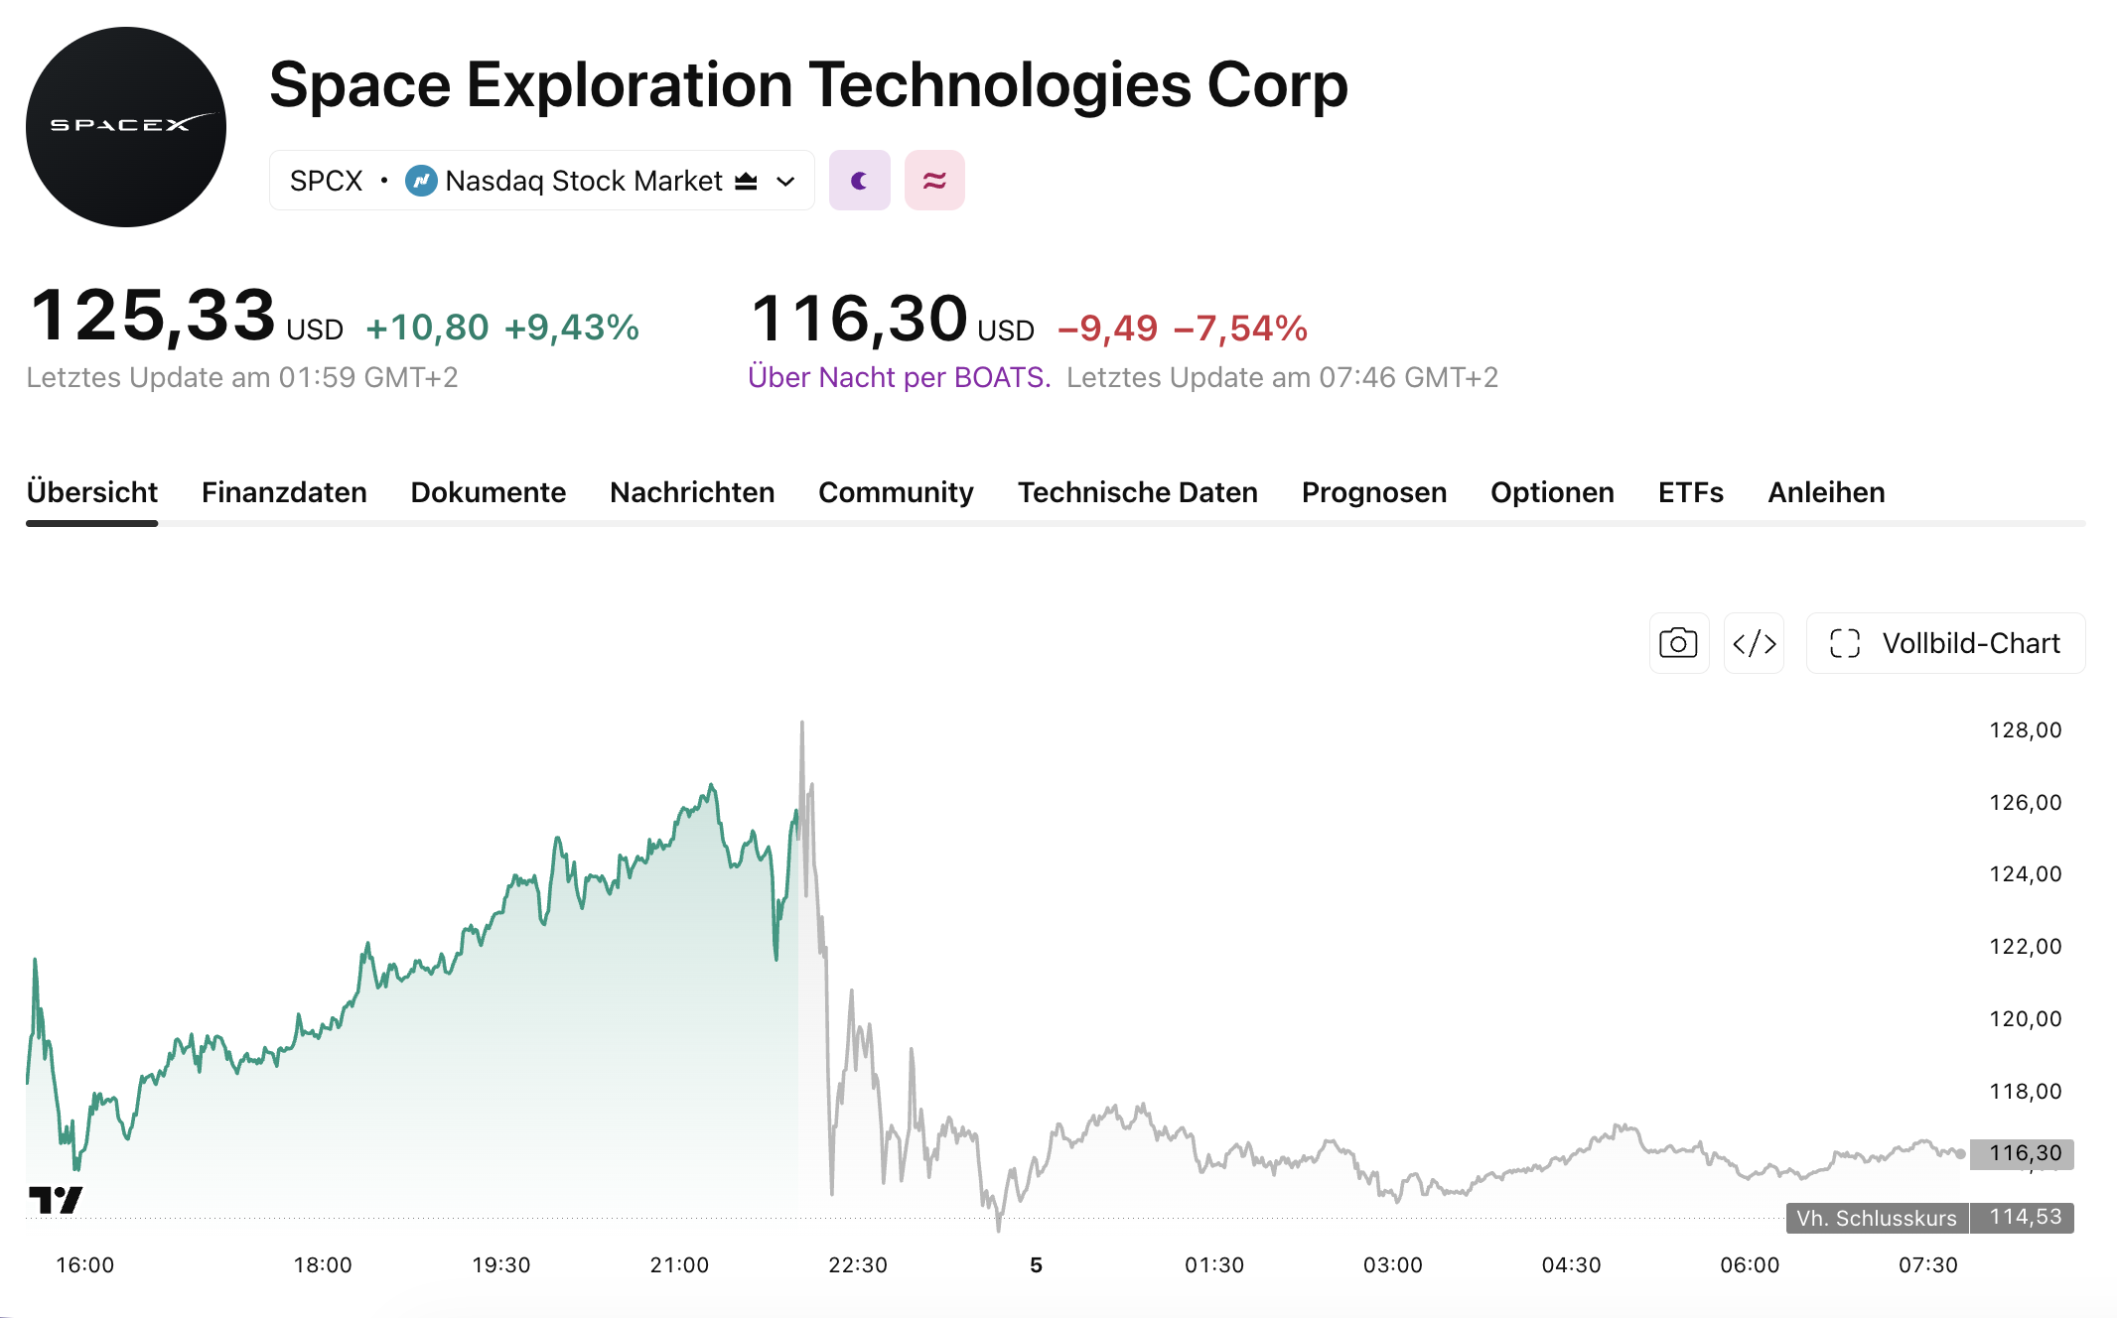
Task: Take a chart snapshot with the camera icon
Action: [1679, 643]
